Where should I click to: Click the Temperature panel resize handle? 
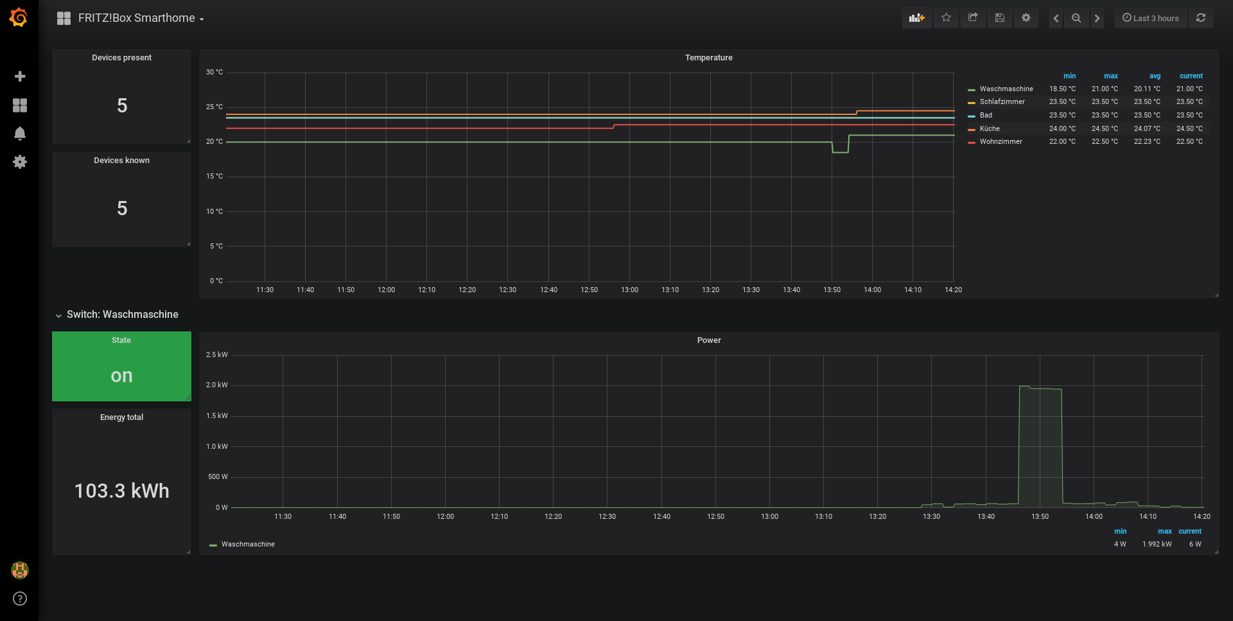(x=1216, y=295)
